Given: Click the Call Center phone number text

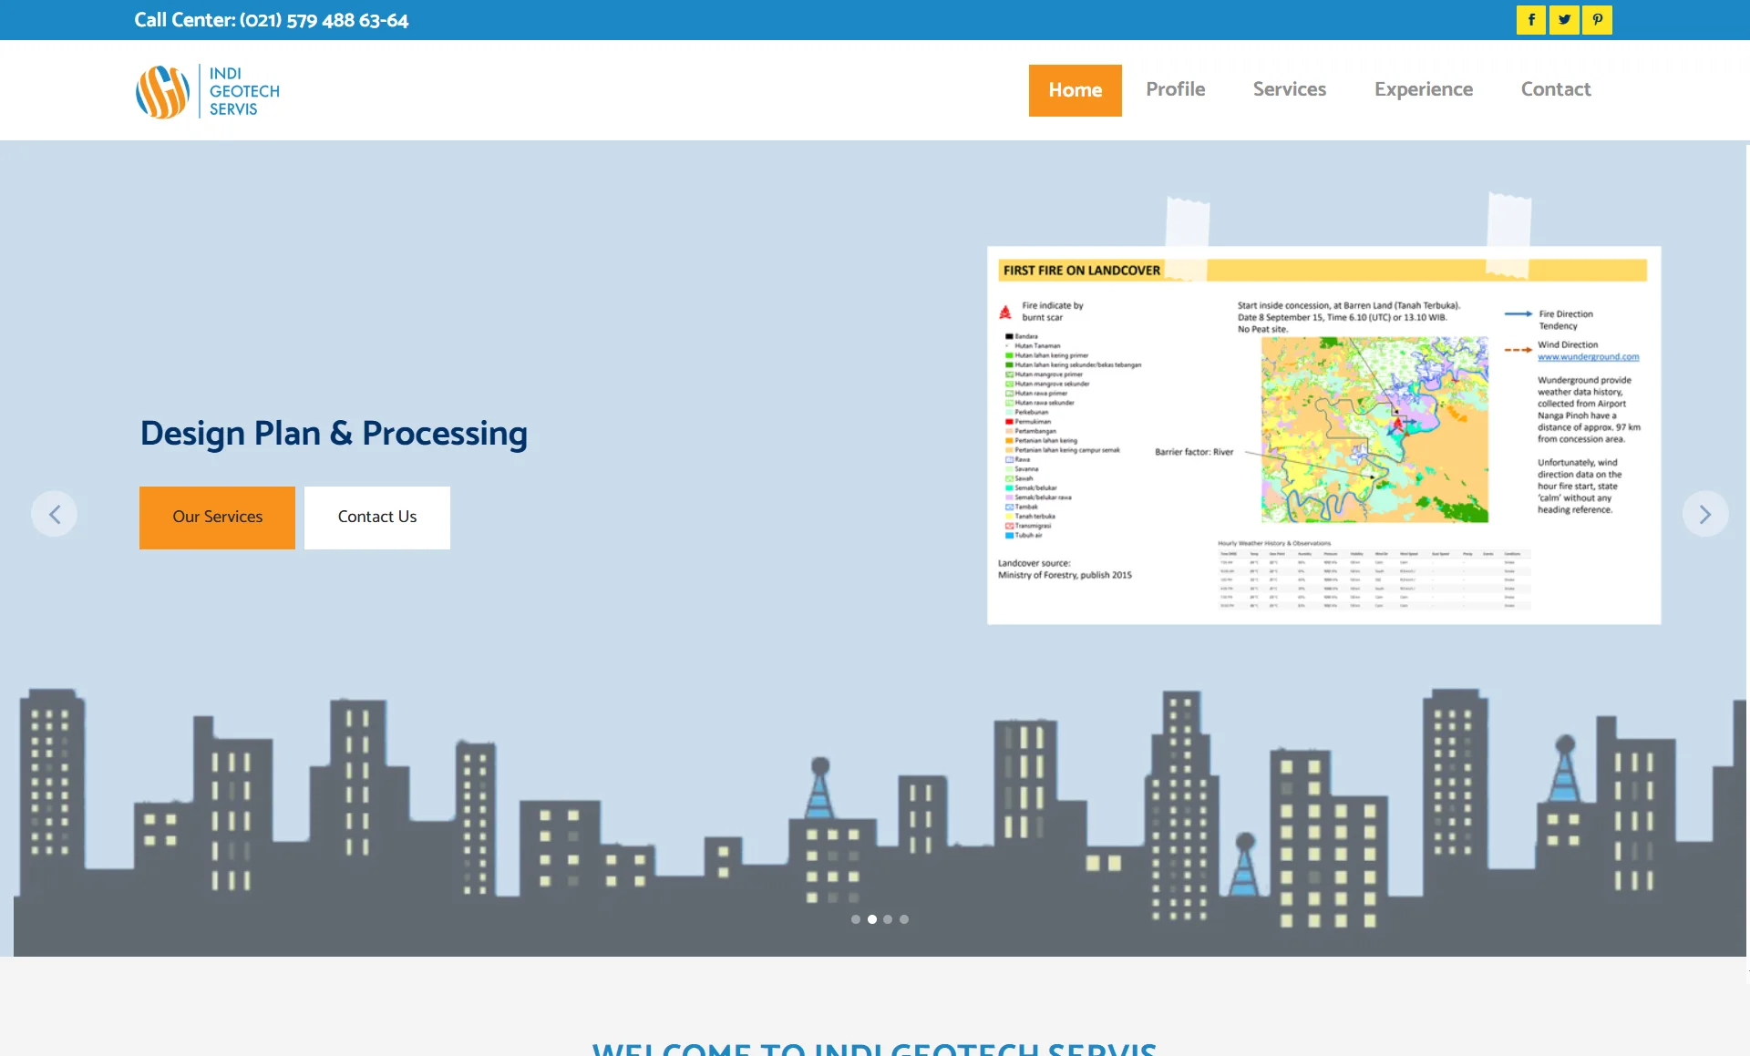Looking at the screenshot, I should [x=272, y=20].
